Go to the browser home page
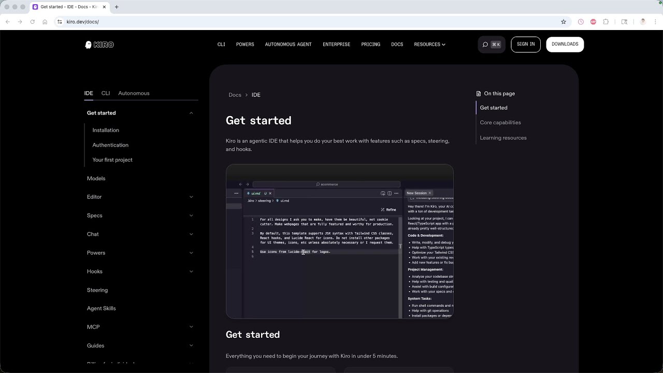This screenshot has width=663, height=373. pyautogui.click(x=45, y=22)
